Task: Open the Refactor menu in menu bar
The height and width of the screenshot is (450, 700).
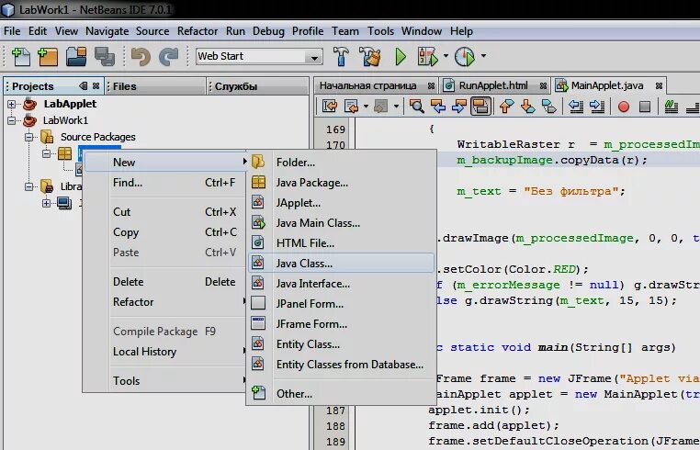Action: point(198,31)
